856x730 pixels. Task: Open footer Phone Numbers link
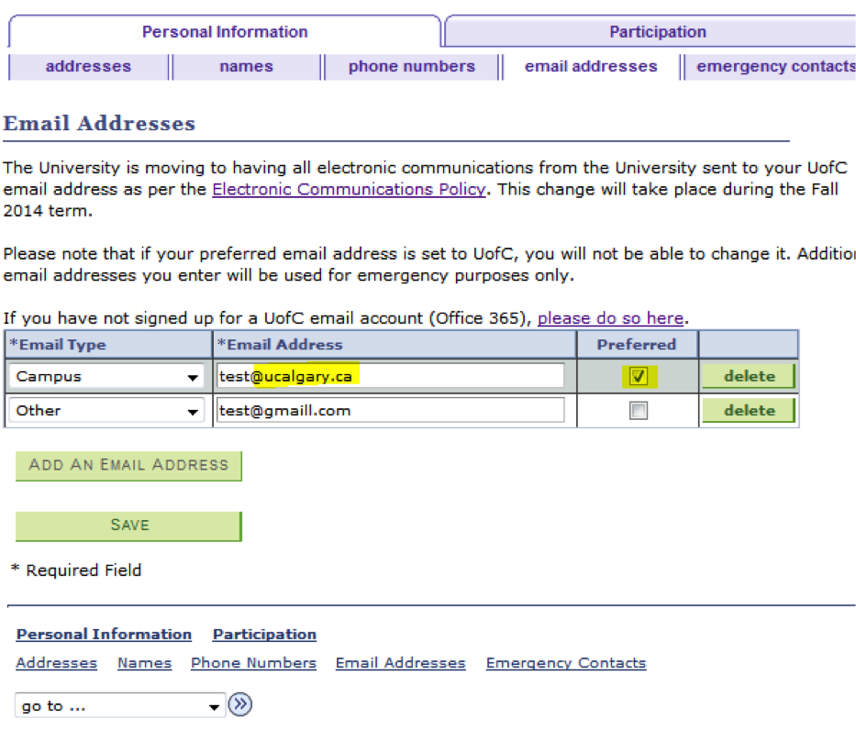tap(254, 663)
